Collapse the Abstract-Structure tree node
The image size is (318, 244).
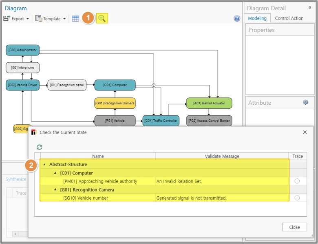pyautogui.click(x=44, y=165)
